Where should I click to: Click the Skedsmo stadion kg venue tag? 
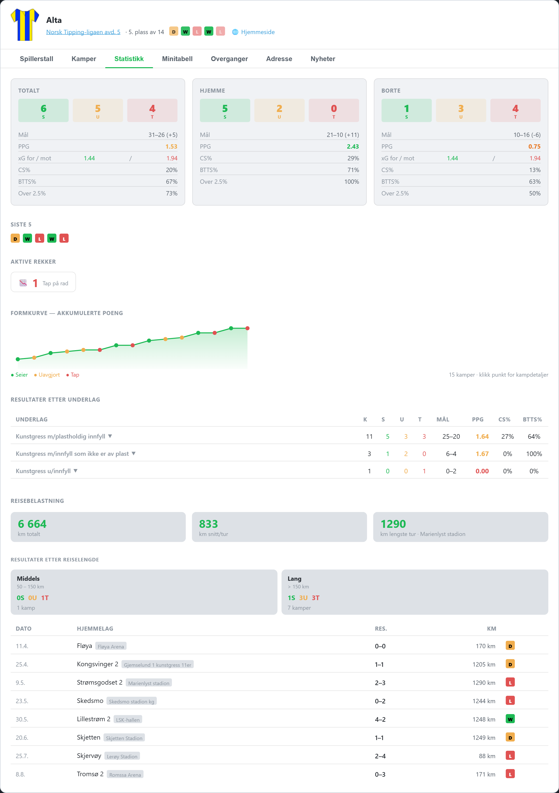[x=131, y=701]
